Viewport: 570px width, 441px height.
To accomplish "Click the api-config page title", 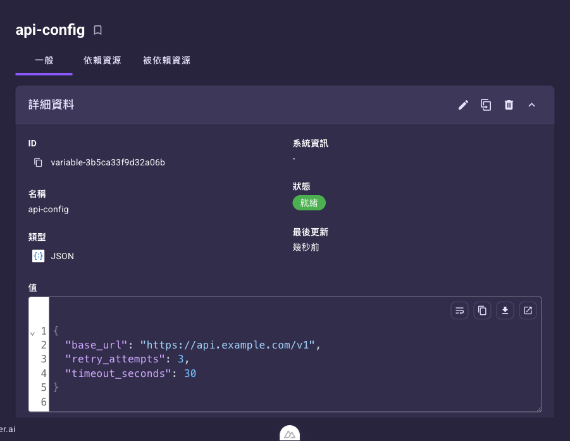I will click(x=50, y=30).
